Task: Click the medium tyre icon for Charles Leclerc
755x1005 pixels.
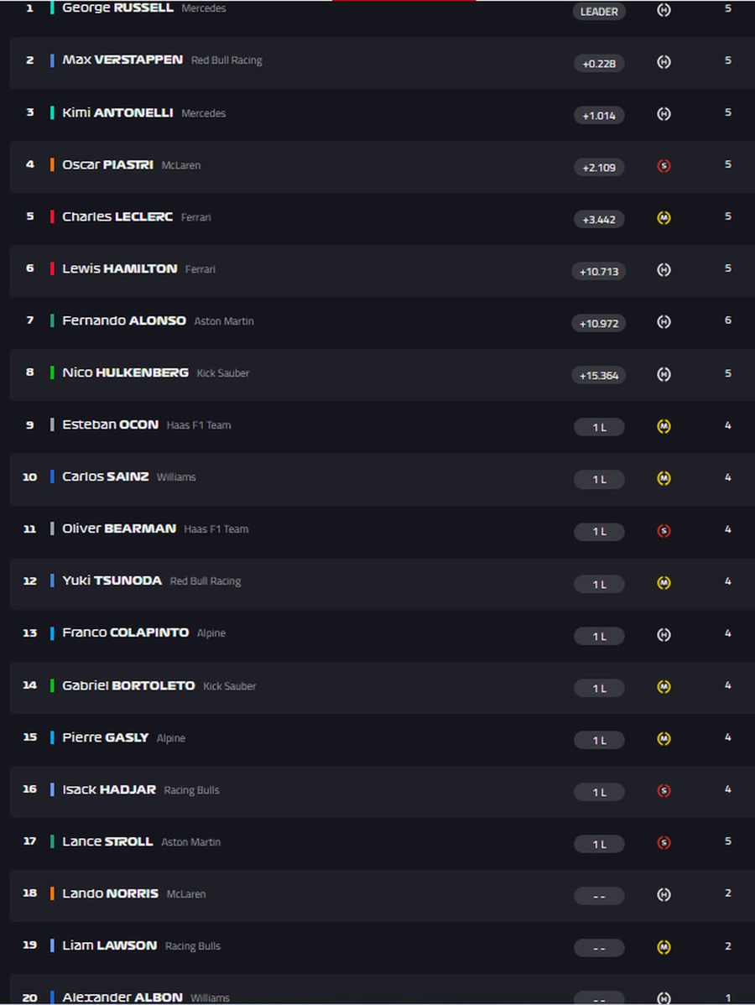Action: coord(664,218)
